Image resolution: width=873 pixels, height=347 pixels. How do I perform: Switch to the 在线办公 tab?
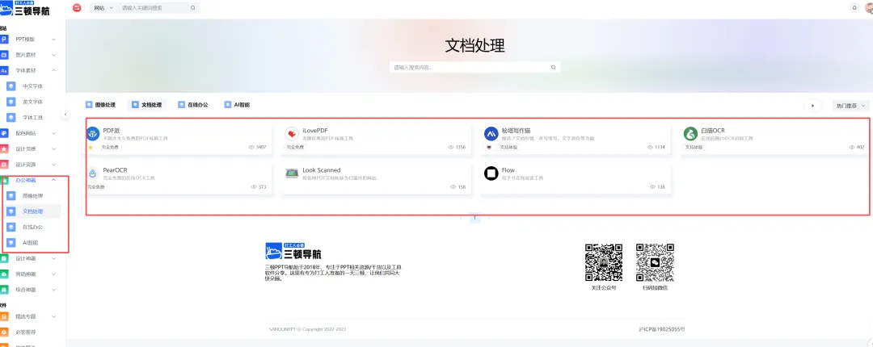point(192,105)
